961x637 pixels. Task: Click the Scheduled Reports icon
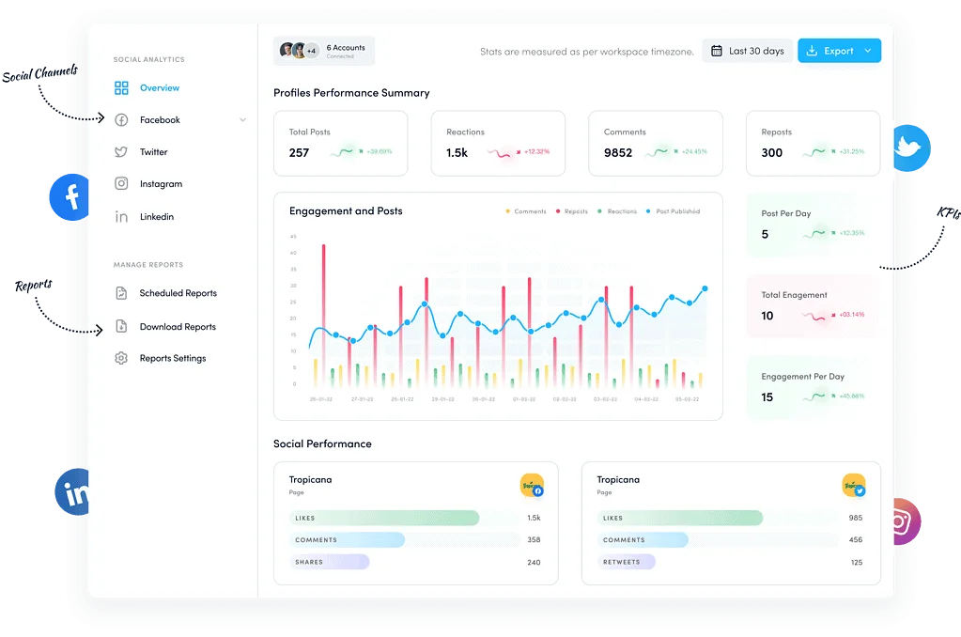point(121,293)
